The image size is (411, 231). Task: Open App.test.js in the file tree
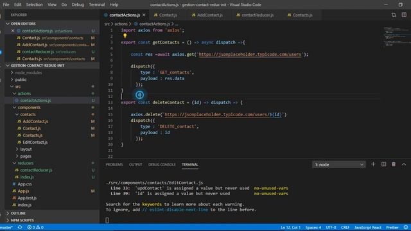(27, 198)
